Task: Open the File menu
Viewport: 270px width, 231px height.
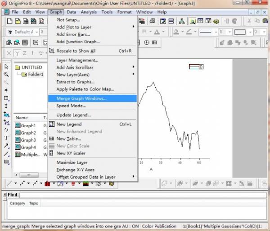Action: coord(15,12)
